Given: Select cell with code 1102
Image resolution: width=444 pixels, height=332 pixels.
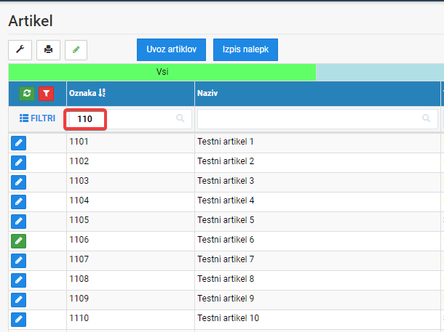Looking at the screenshot, I should tap(130, 163).
